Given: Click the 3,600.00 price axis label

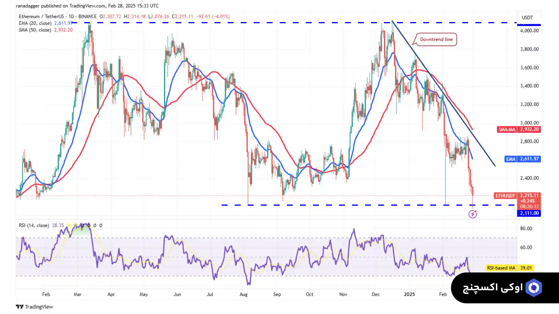Looking at the screenshot, I should click(x=529, y=68).
